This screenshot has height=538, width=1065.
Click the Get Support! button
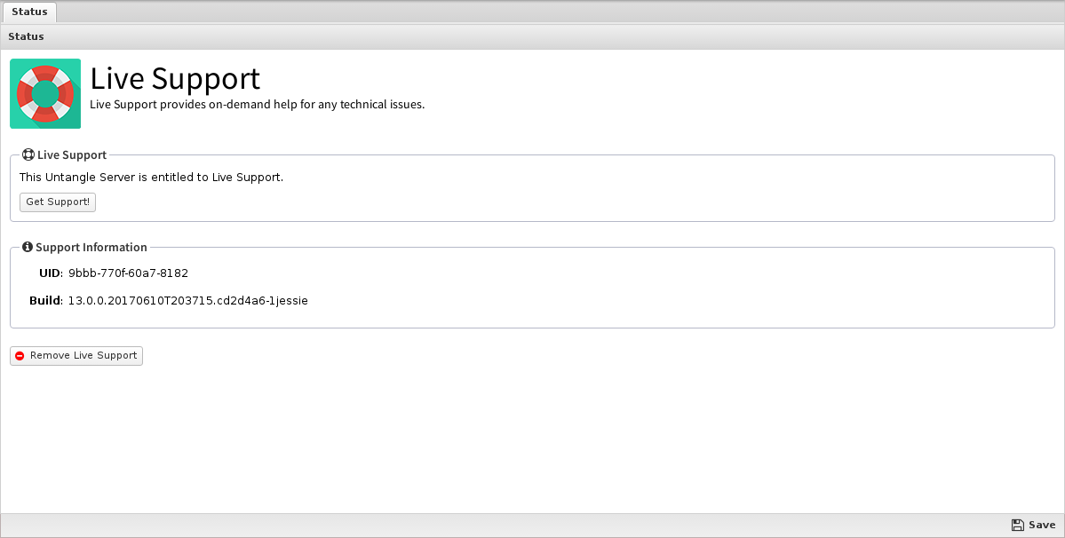coord(58,202)
